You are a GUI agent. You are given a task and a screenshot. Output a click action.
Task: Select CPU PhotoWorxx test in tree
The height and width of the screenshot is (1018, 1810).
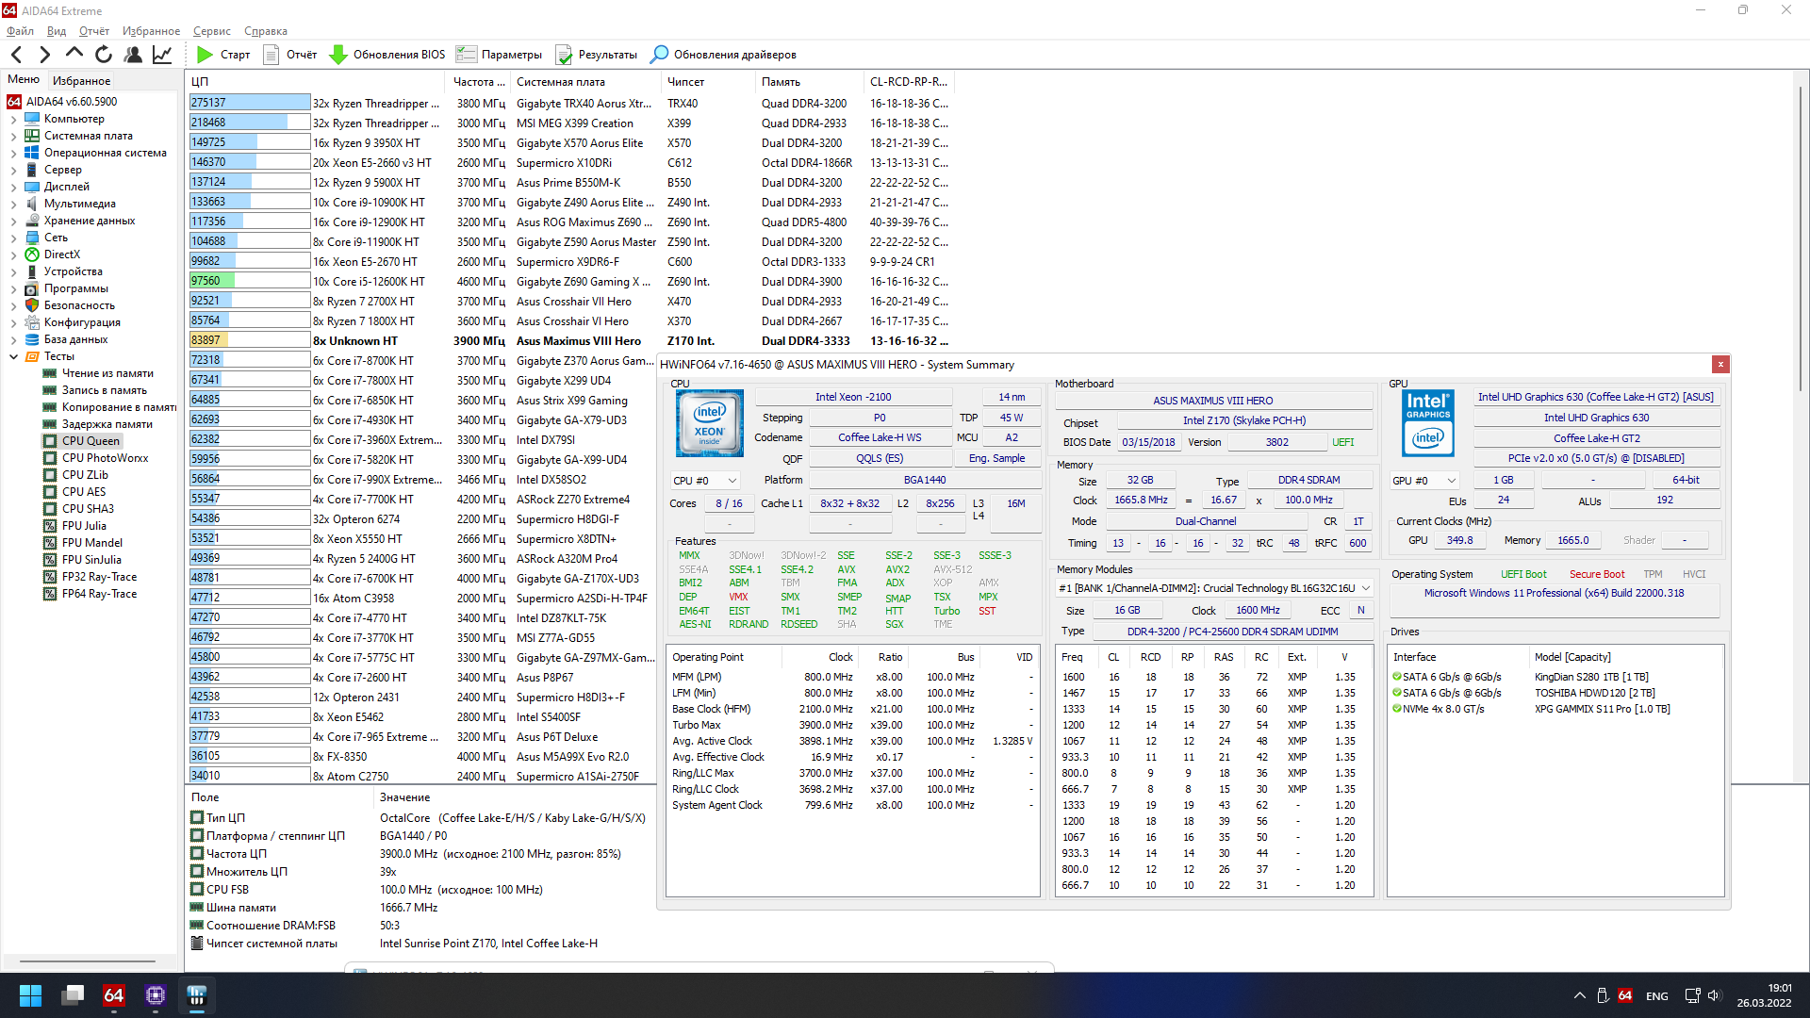click(105, 458)
